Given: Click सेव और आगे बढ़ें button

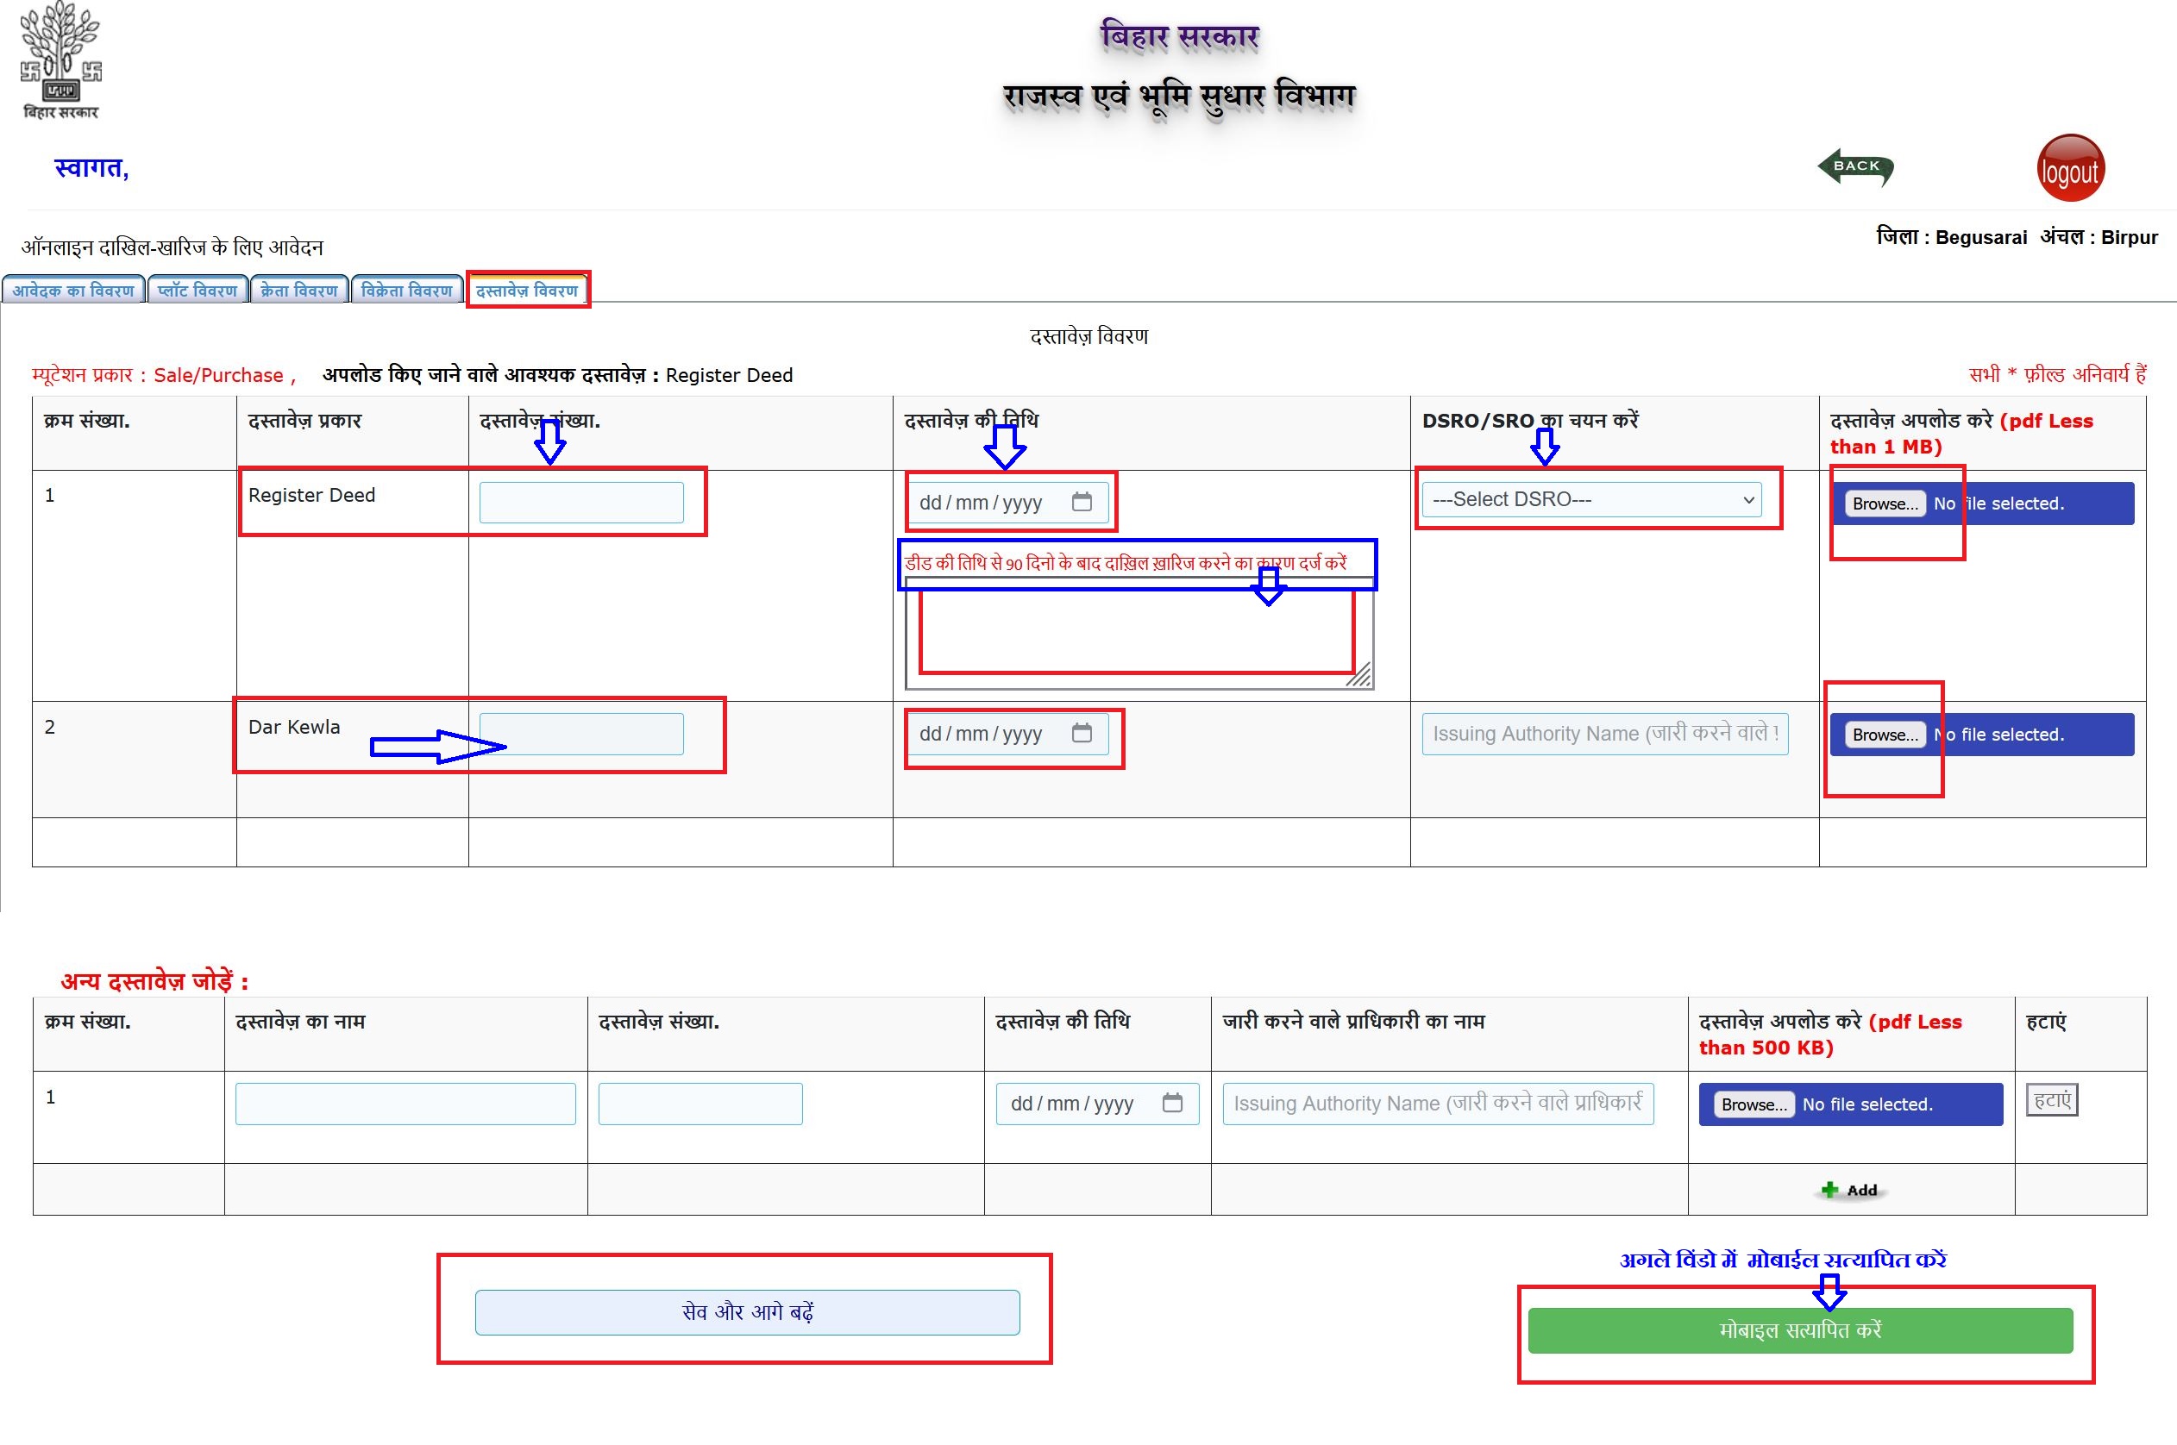Looking at the screenshot, I should click(x=747, y=1311).
